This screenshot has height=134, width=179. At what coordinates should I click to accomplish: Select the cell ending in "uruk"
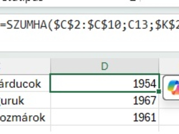pyautogui.click(x=25, y=100)
